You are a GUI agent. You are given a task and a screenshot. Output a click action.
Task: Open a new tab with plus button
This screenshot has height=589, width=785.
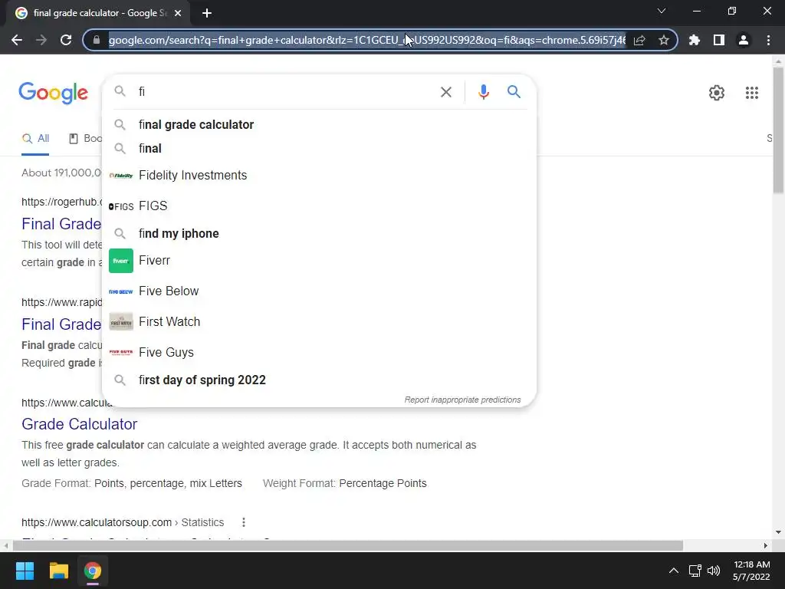207,13
